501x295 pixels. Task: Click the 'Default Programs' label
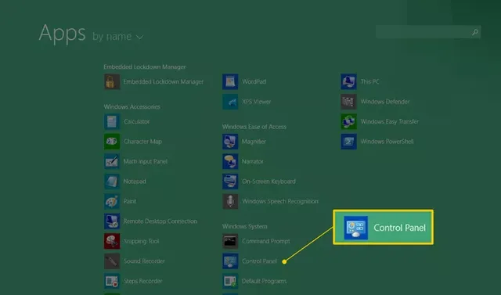click(x=265, y=281)
